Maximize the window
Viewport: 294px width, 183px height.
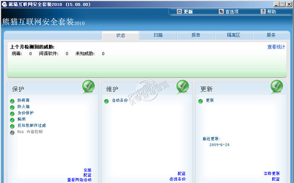click(x=282, y=4)
